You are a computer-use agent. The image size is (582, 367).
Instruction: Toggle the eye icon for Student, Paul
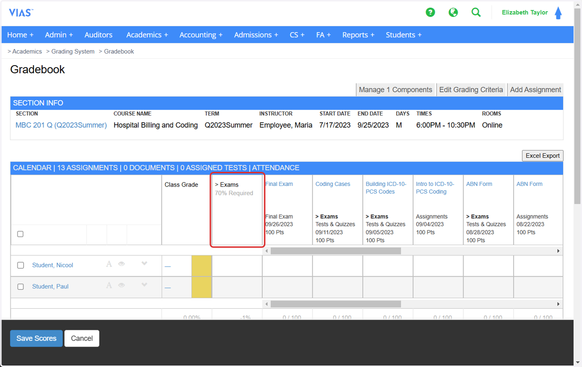pyautogui.click(x=122, y=285)
